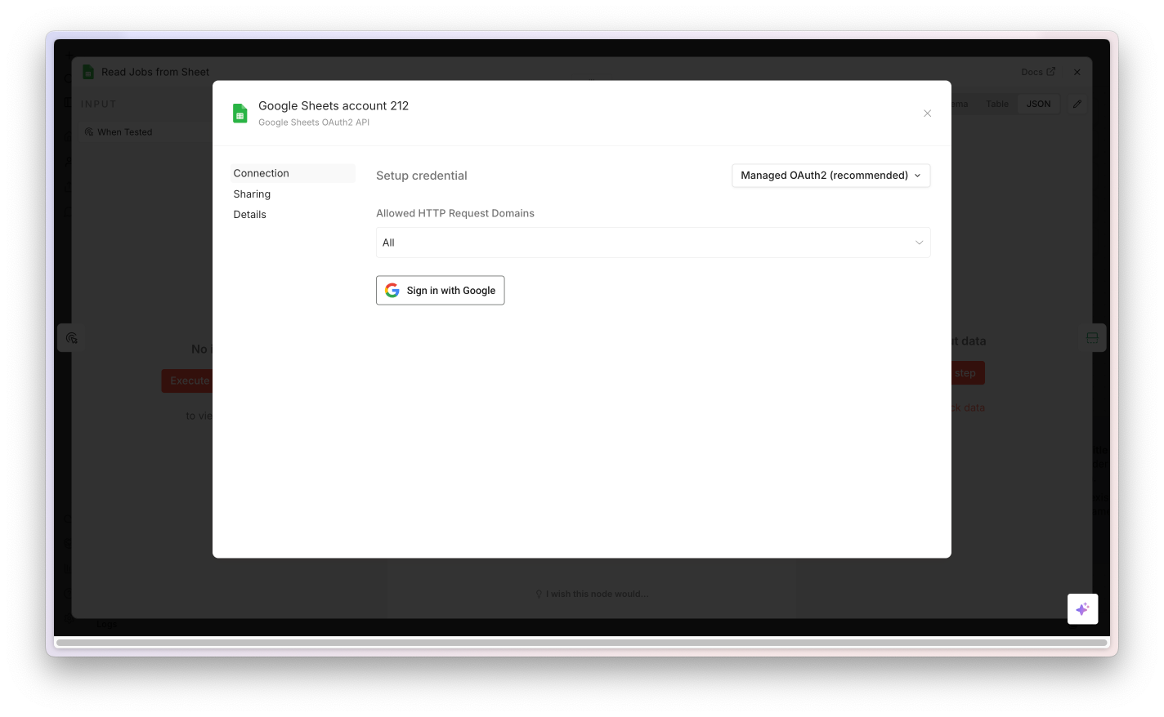
Task: Click the Sign in with Google button
Action: (440, 290)
